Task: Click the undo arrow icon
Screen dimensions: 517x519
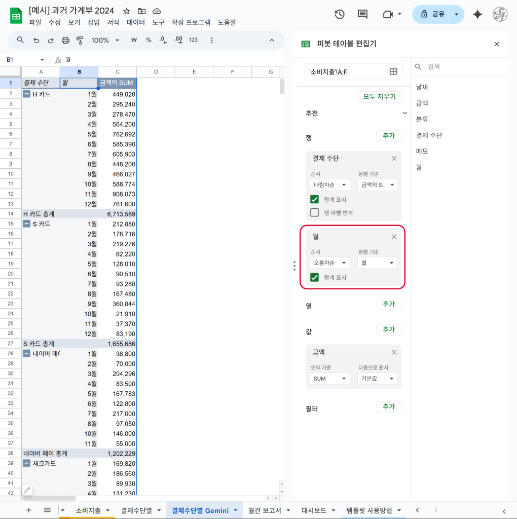Action: (x=36, y=40)
